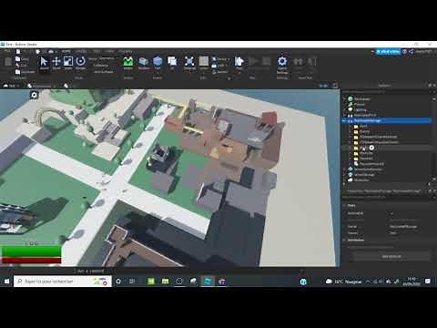The image size is (437, 328).
Task: Click Copy in the clipboard group
Action: 22,59
